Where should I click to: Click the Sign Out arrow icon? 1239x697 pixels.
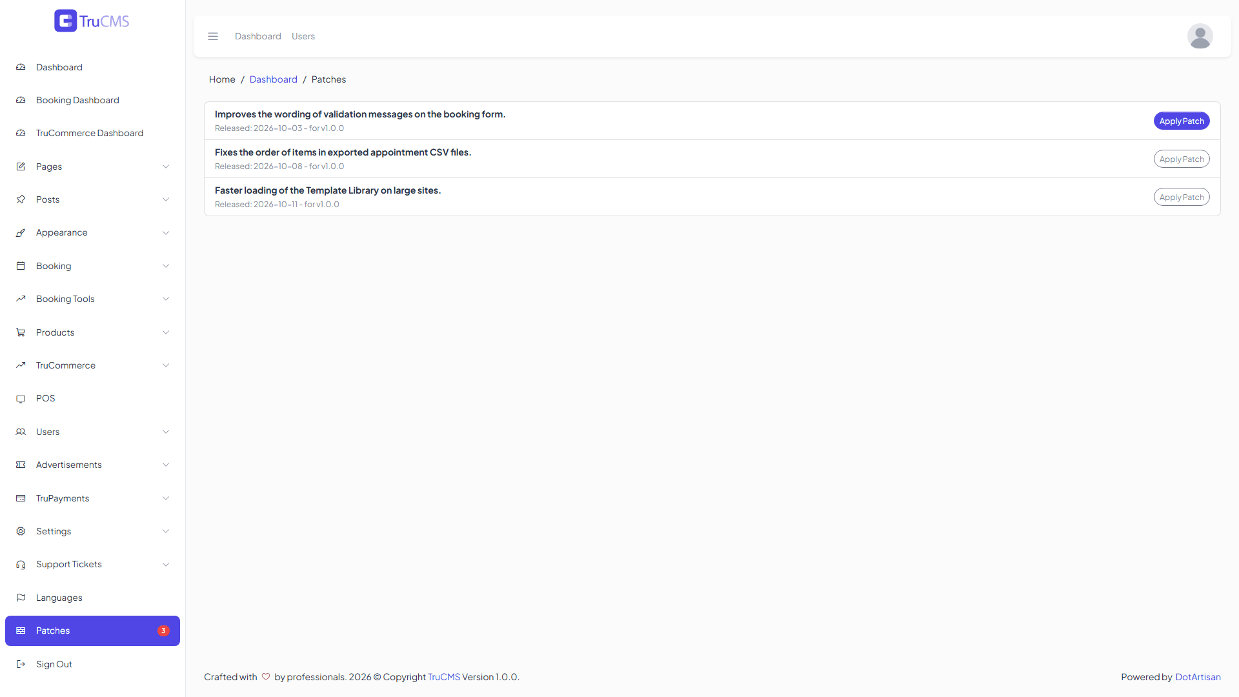click(21, 664)
